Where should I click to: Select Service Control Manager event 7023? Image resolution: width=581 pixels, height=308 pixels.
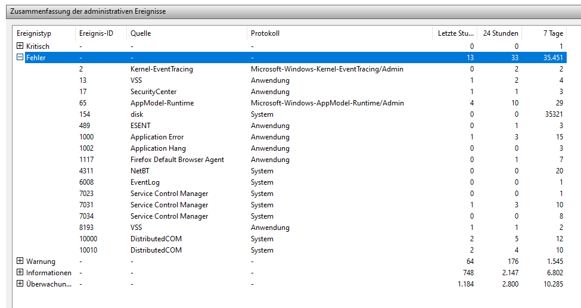point(296,194)
